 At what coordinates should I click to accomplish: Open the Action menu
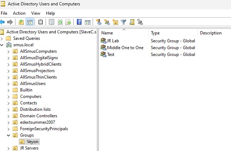19,13
